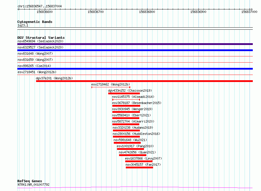Open the esv2718462 (Wong2012b) variant label
Viewport: 261px width, 191px height.
[x=111, y=84]
